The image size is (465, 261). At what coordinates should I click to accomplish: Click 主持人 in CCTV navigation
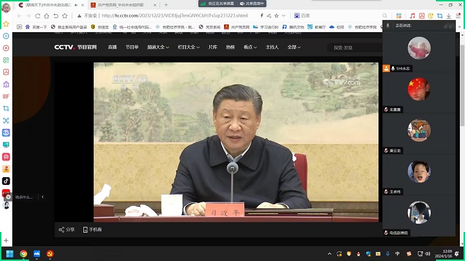tap(272, 47)
